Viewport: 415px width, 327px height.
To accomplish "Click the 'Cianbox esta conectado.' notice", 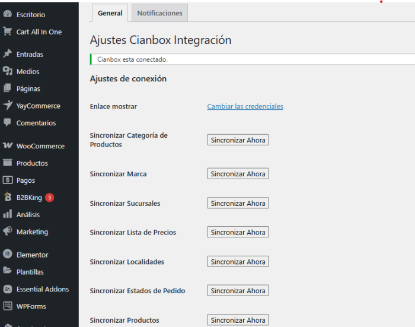I will (253, 59).
